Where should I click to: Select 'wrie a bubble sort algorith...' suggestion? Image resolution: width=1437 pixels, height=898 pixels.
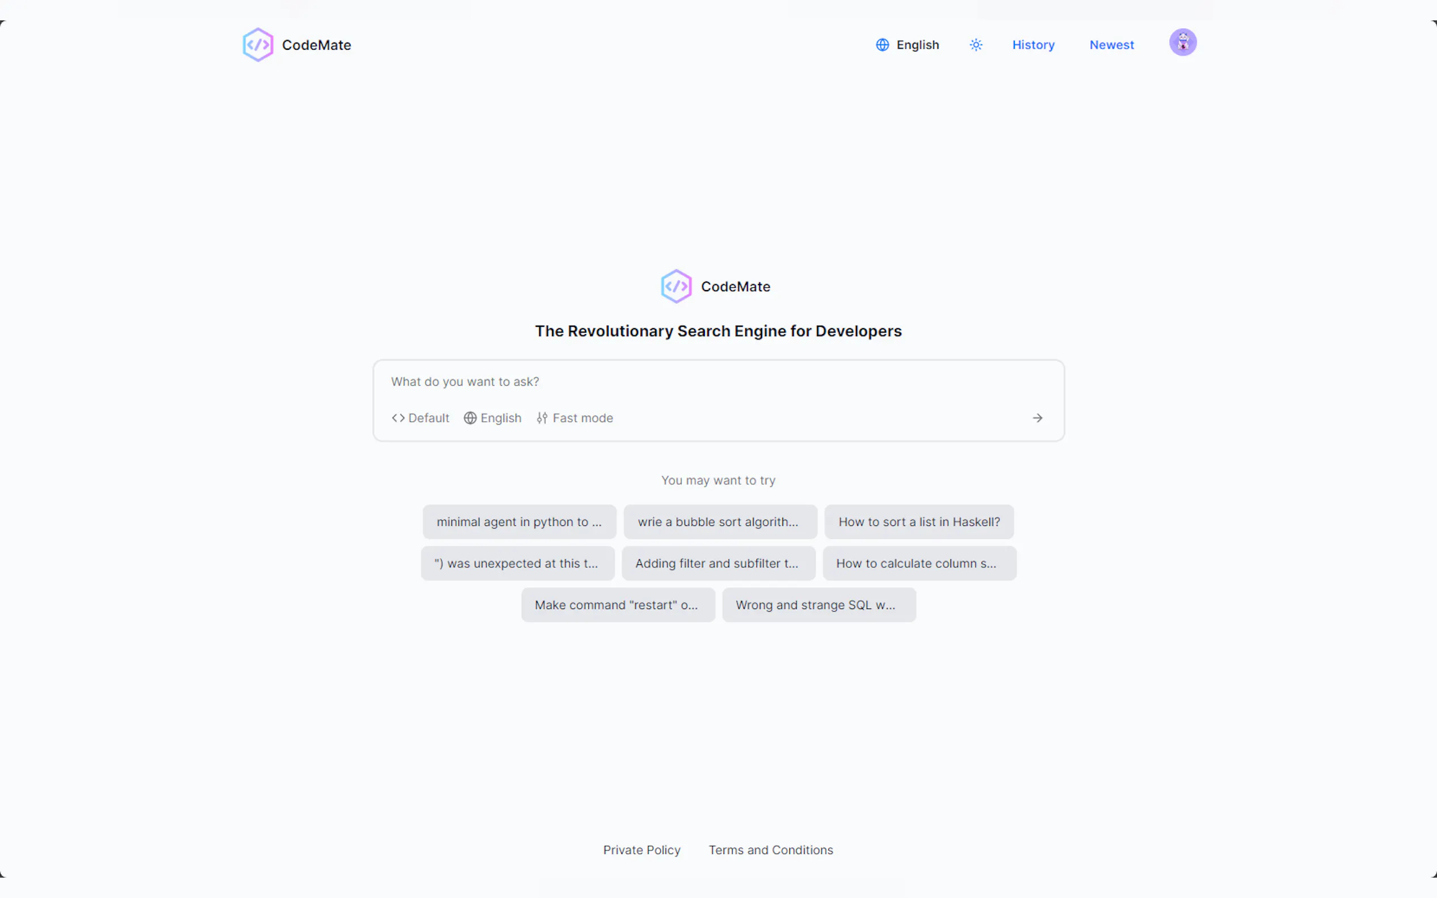[720, 522]
